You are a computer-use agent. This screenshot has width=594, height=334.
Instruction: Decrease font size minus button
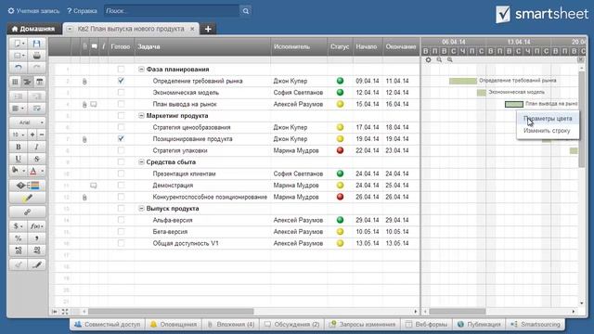pyautogui.click(x=41, y=135)
